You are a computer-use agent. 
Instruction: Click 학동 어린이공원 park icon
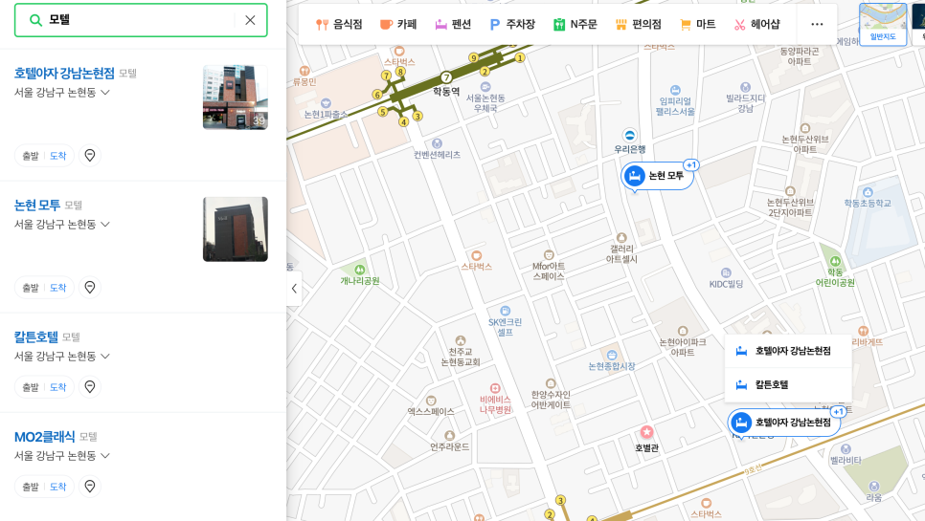835,261
